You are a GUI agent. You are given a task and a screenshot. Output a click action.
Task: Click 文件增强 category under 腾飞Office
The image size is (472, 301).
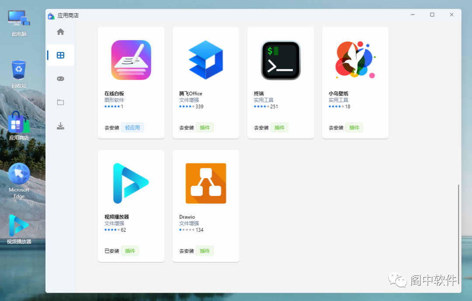[189, 100]
